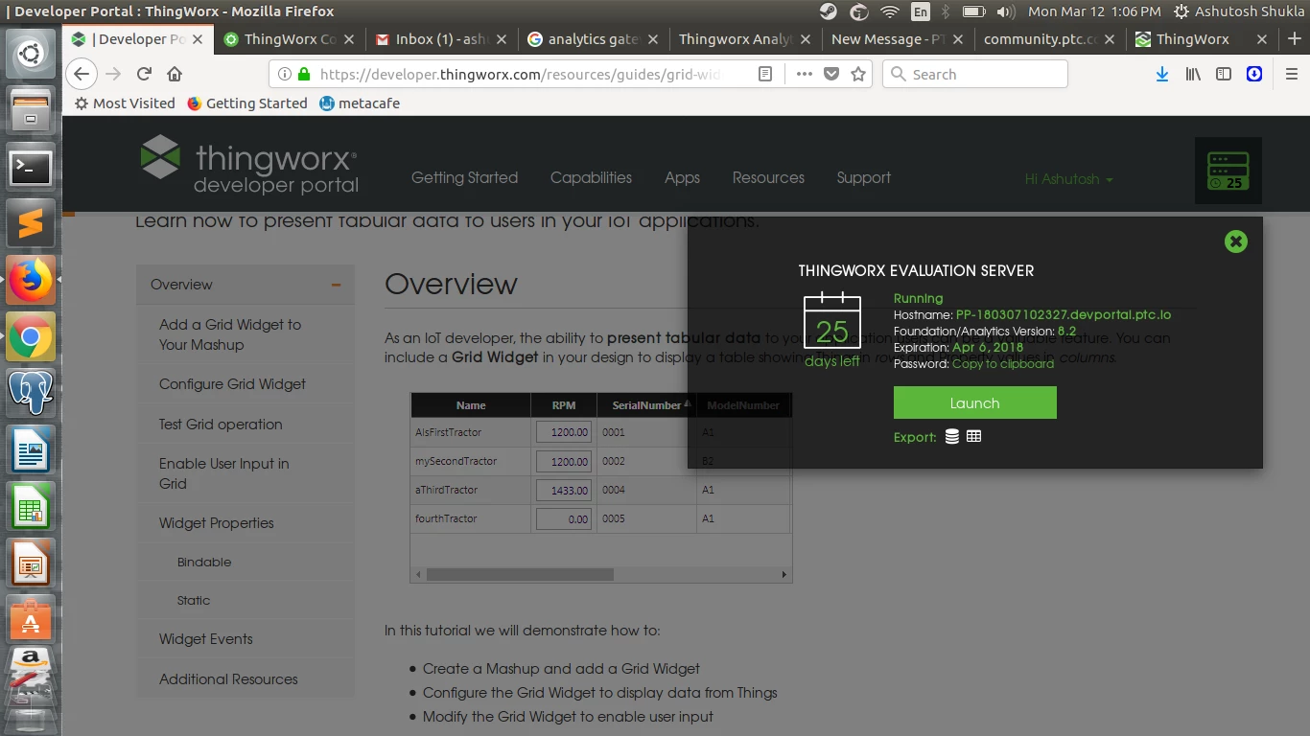Open the Wi-Fi network indicator
This screenshot has width=1310, height=736.
click(x=889, y=11)
